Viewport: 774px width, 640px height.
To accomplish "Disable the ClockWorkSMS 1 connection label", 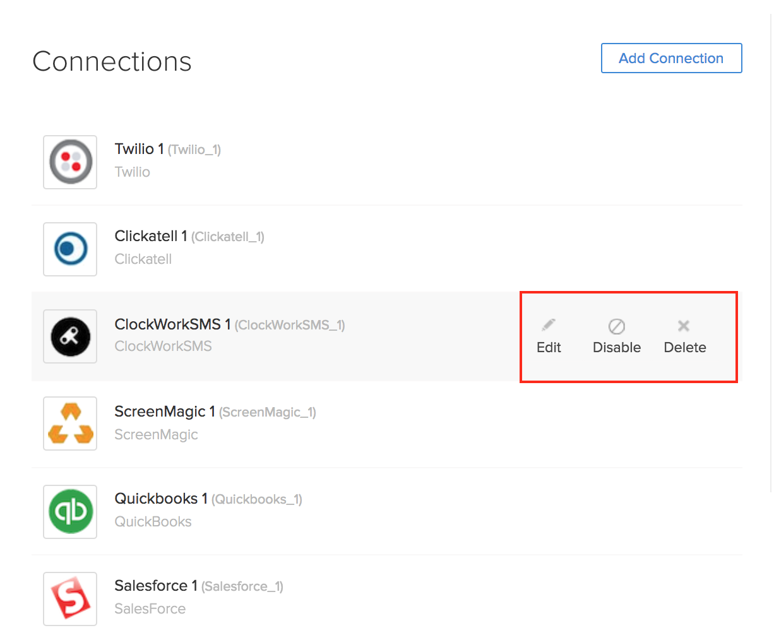I will 616,348.
